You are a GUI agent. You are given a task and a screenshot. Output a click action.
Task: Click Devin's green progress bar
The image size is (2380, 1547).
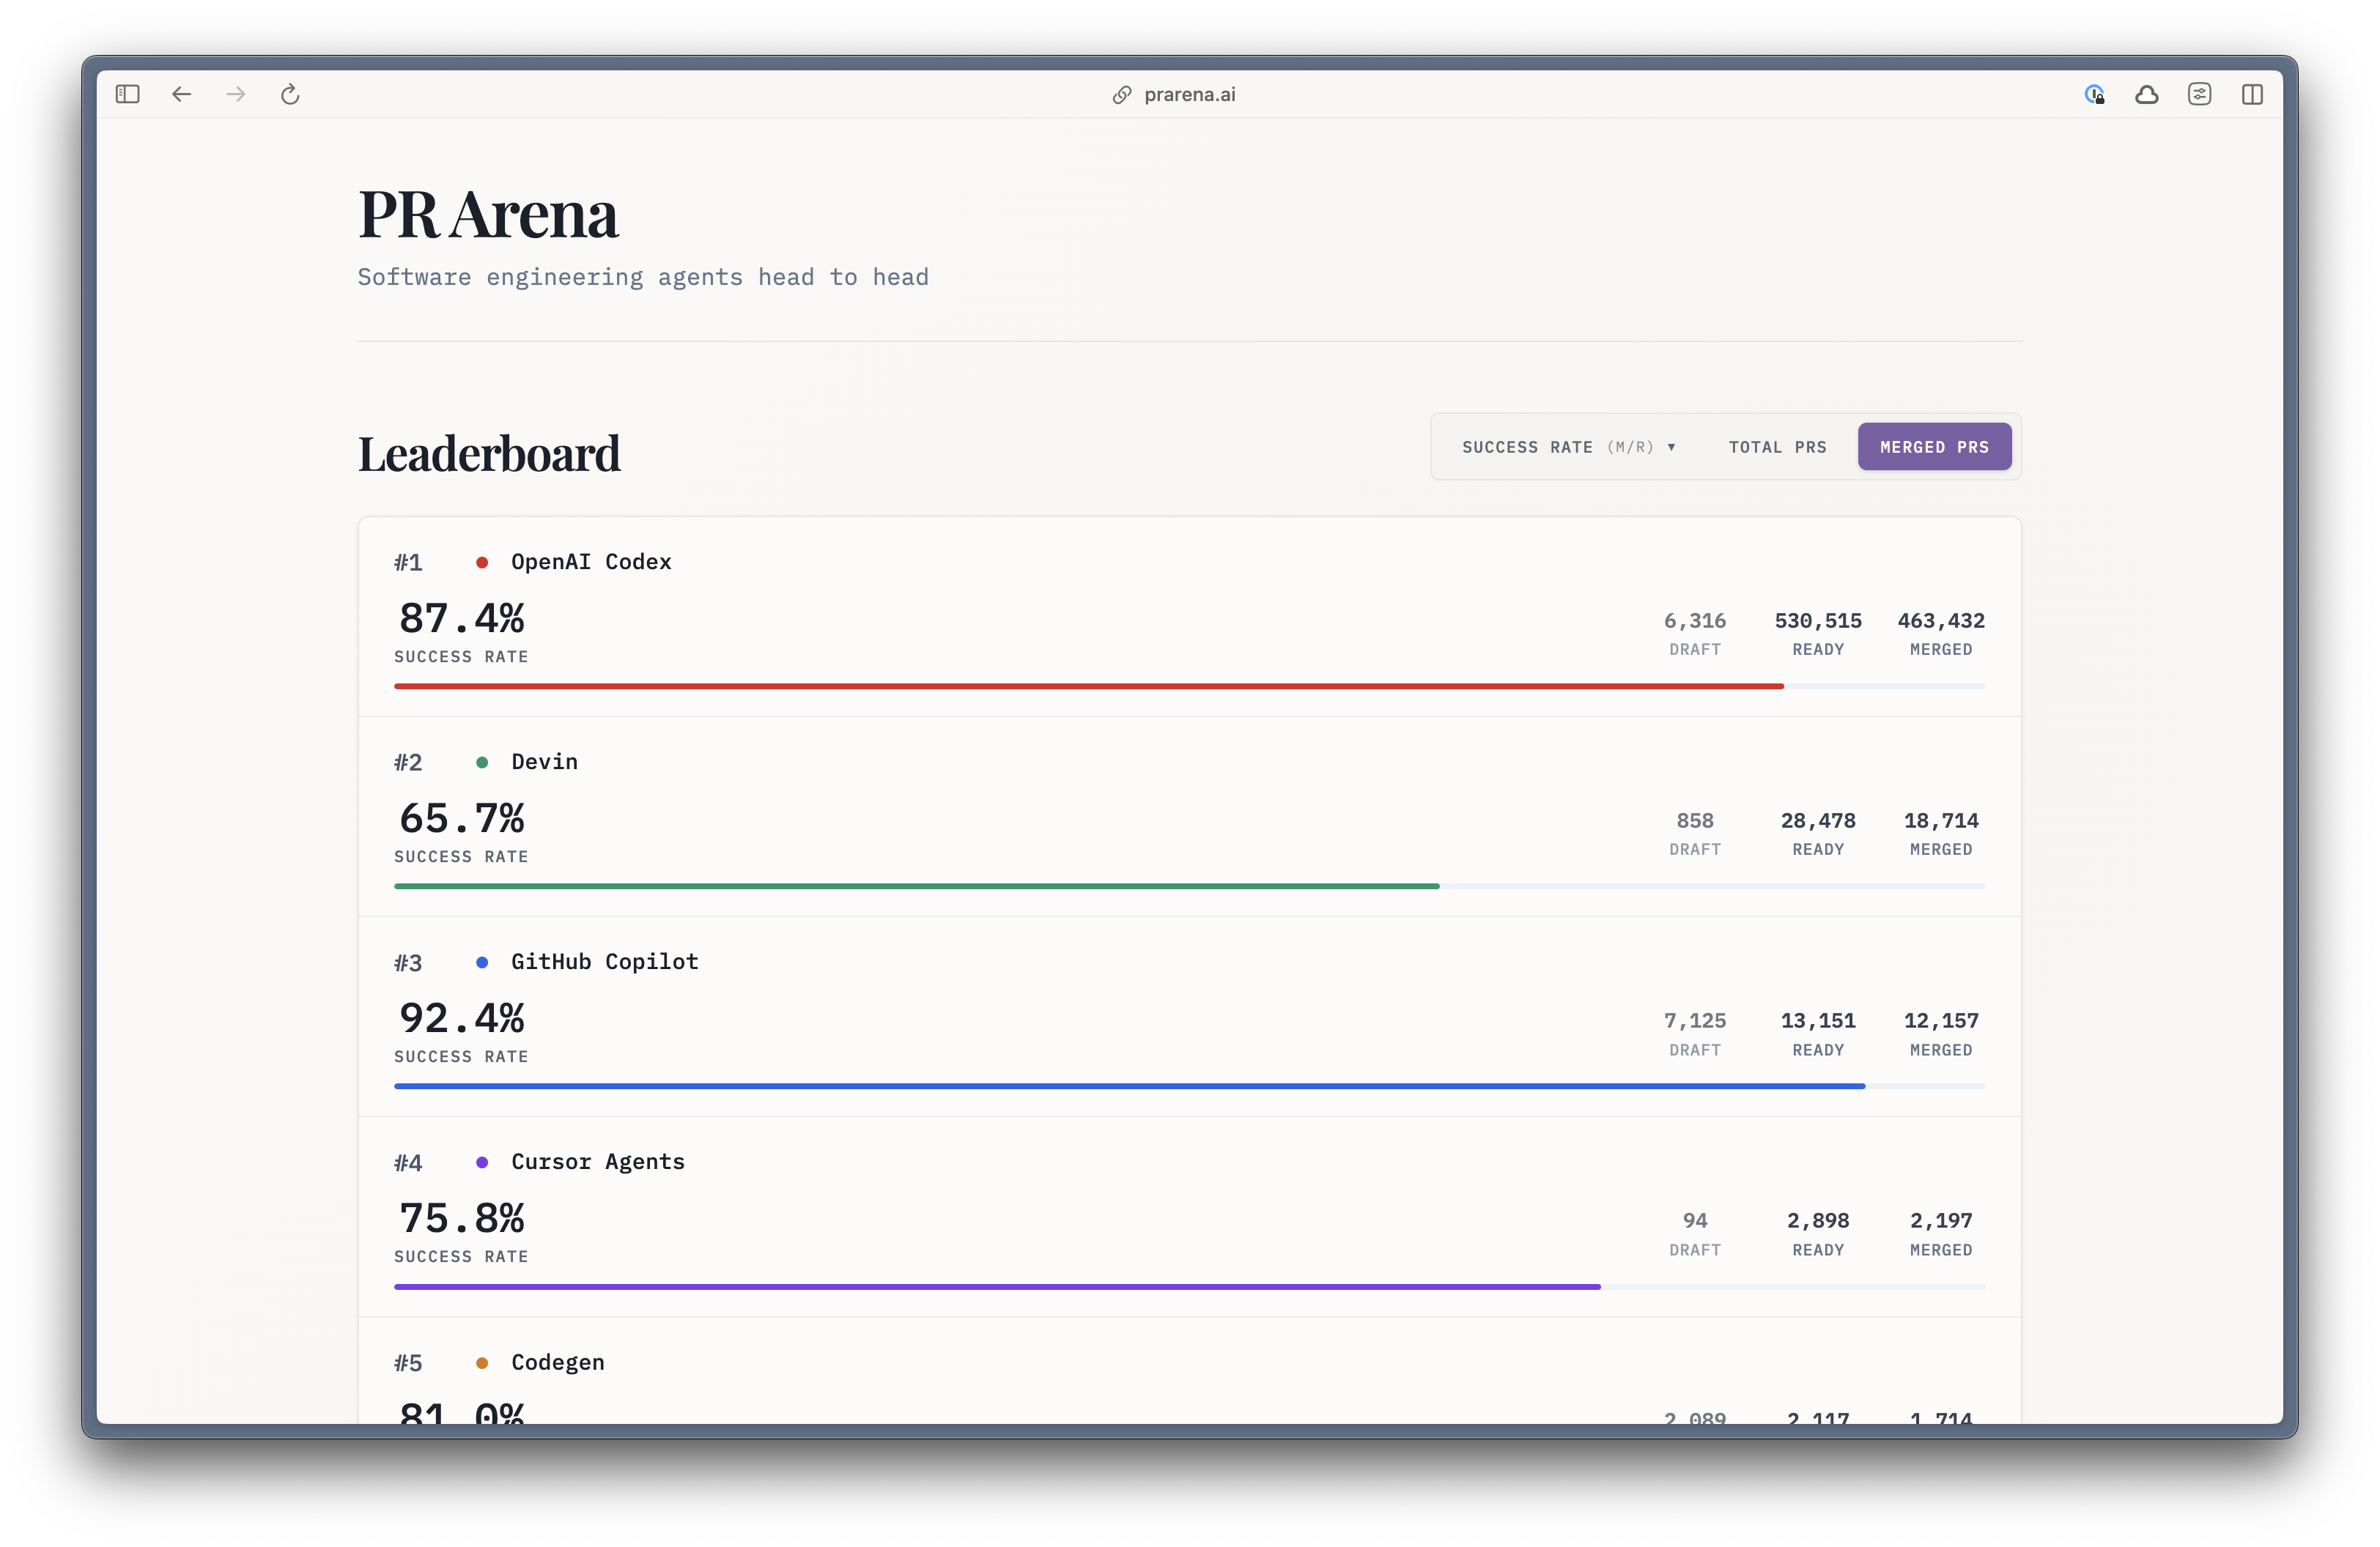click(917, 886)
